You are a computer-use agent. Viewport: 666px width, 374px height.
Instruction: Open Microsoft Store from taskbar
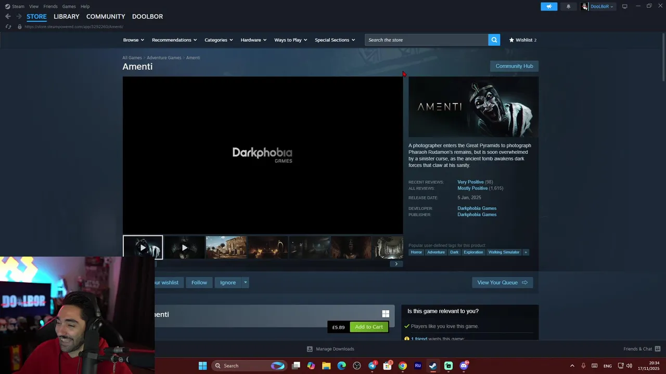point(387,366)
